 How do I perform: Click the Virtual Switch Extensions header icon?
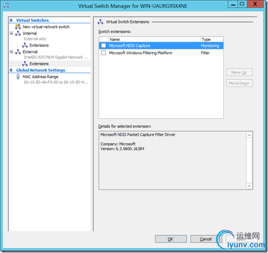[x=100, y=22]
